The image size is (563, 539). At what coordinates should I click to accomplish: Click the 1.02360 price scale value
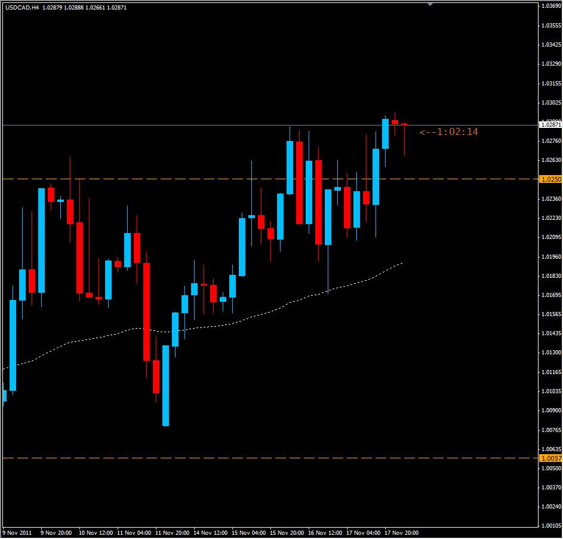(x=551, y=199)
